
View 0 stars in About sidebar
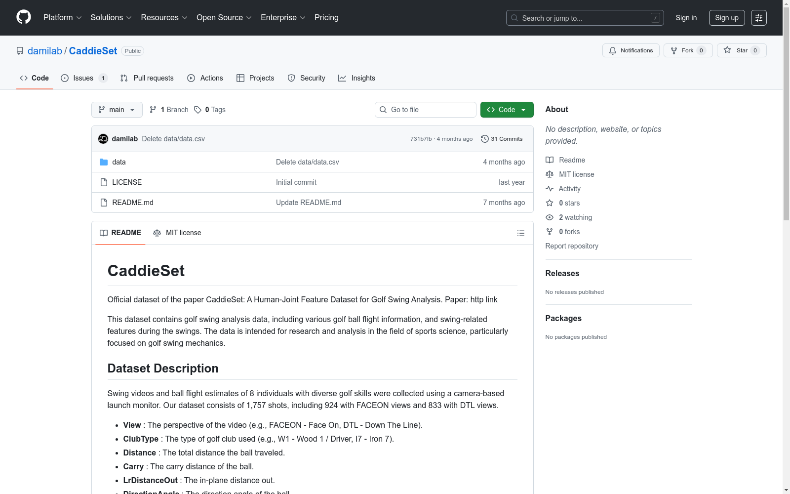[x=563, y=203]
